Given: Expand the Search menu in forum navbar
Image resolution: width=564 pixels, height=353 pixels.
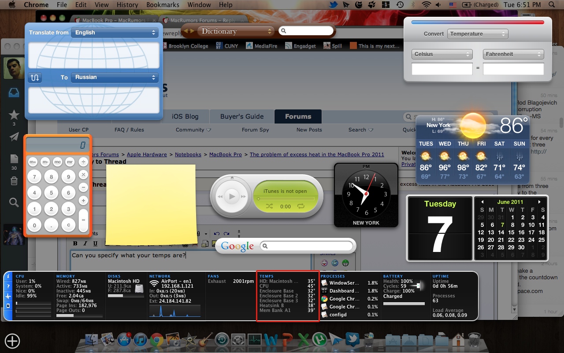Looking at the screenshot, I should tap(361, 130).
